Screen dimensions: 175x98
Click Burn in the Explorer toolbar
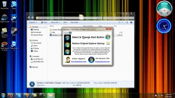click(65, 22)
